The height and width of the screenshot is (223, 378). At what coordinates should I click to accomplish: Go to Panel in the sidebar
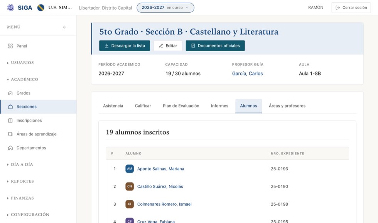(38, 46)
